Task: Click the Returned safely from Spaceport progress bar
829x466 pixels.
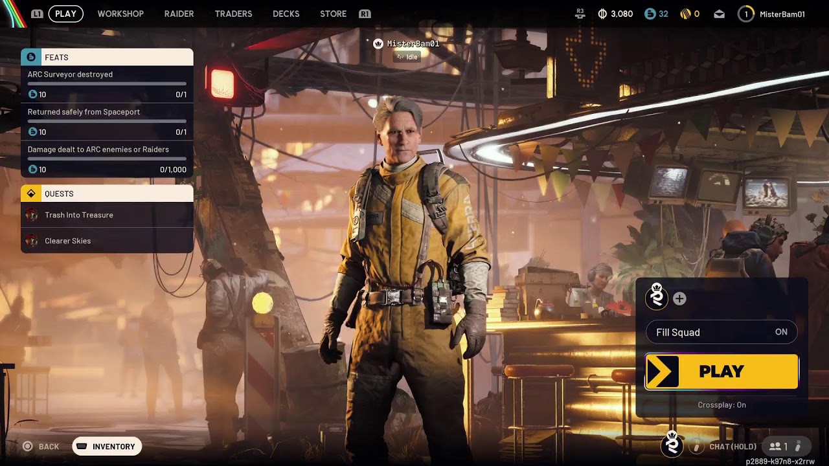Action: click(x=107, y=122)
